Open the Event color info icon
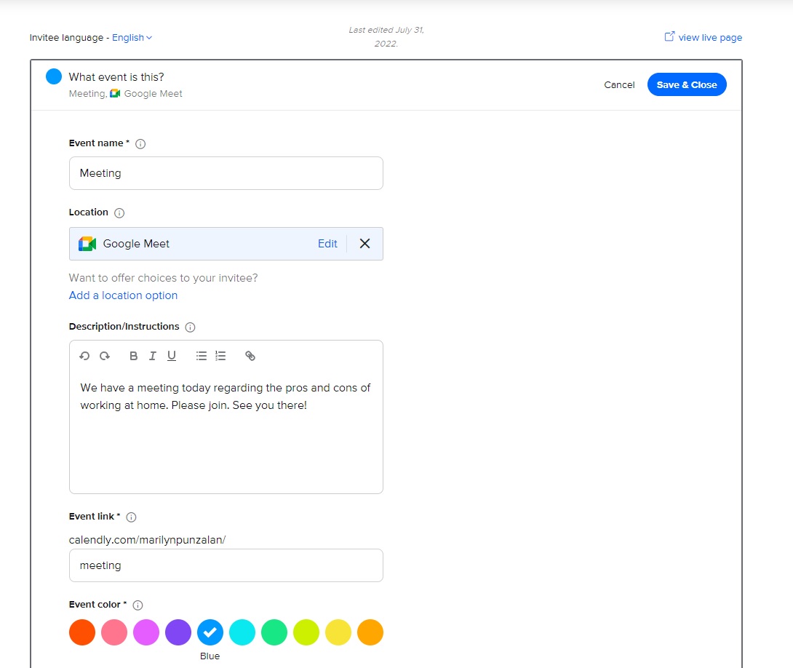The height and width of the screenshot is (668, 793). point(138,605)
